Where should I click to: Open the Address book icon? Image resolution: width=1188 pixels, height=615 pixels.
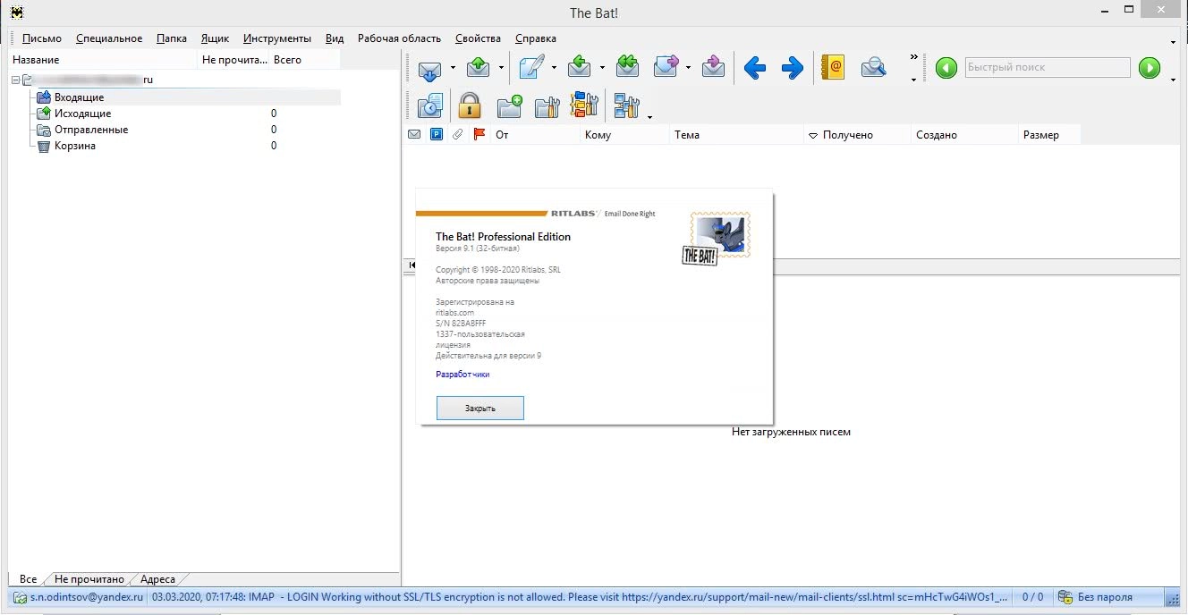click(x=834, y=67)
